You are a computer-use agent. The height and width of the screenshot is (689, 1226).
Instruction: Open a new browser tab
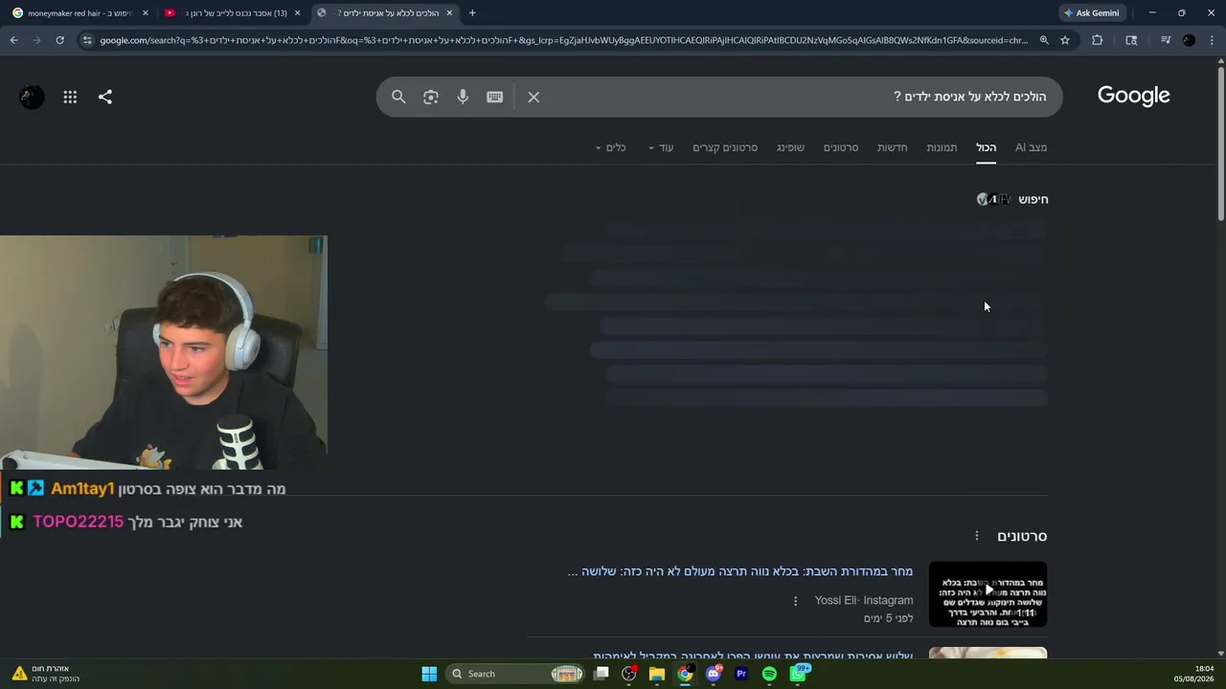tap(472, 13)
